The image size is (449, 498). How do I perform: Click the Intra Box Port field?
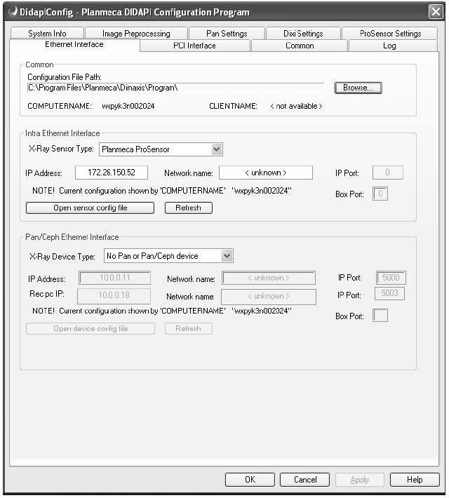coord(380,194)
